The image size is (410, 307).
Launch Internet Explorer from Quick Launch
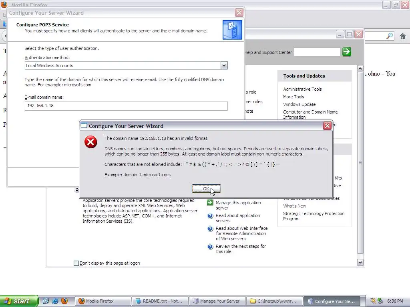point(55,301)
